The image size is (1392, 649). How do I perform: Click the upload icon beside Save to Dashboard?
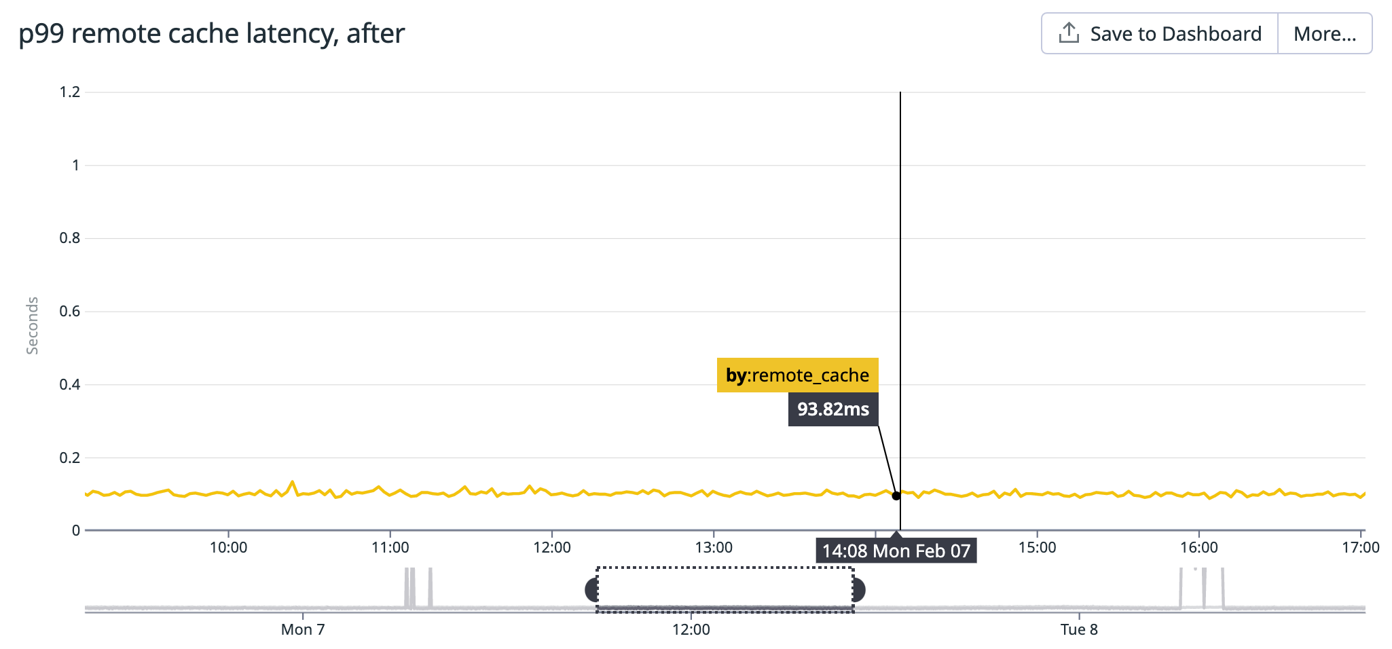[1070, 32]
